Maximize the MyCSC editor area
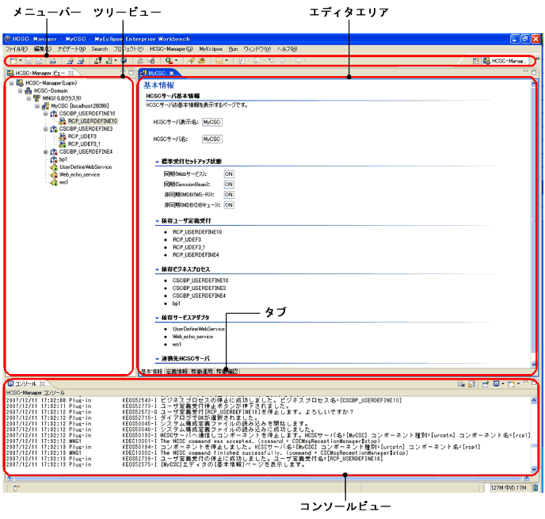Image resolution: width=545 pixels, height=519 pixels. (534, 72)
